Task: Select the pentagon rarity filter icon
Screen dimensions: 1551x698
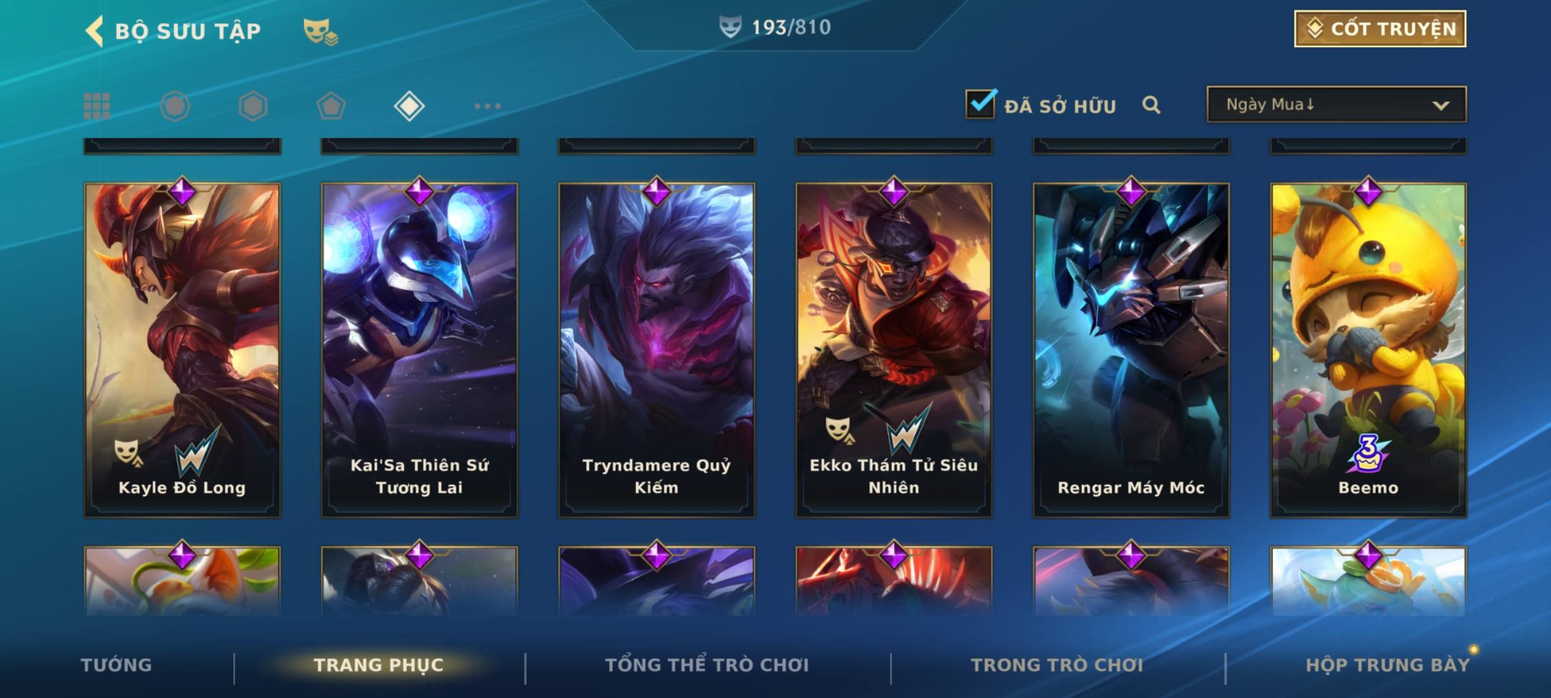Action: pos(331,106)
